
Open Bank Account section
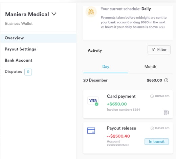point(19,60)
